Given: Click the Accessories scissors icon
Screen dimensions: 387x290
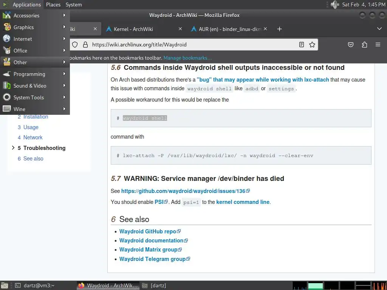Looking at the screenshot, I should point(7,15).
